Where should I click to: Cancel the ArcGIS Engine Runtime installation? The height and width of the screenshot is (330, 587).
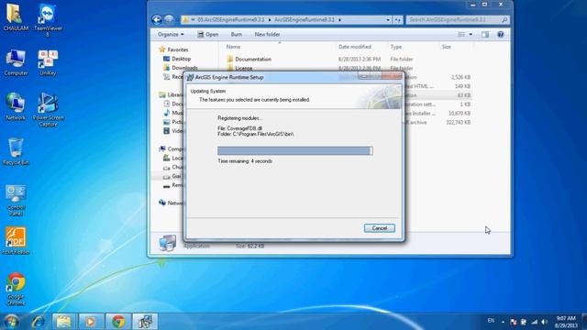379,228
